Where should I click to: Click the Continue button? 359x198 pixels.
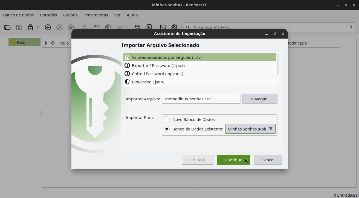point(233,160)
